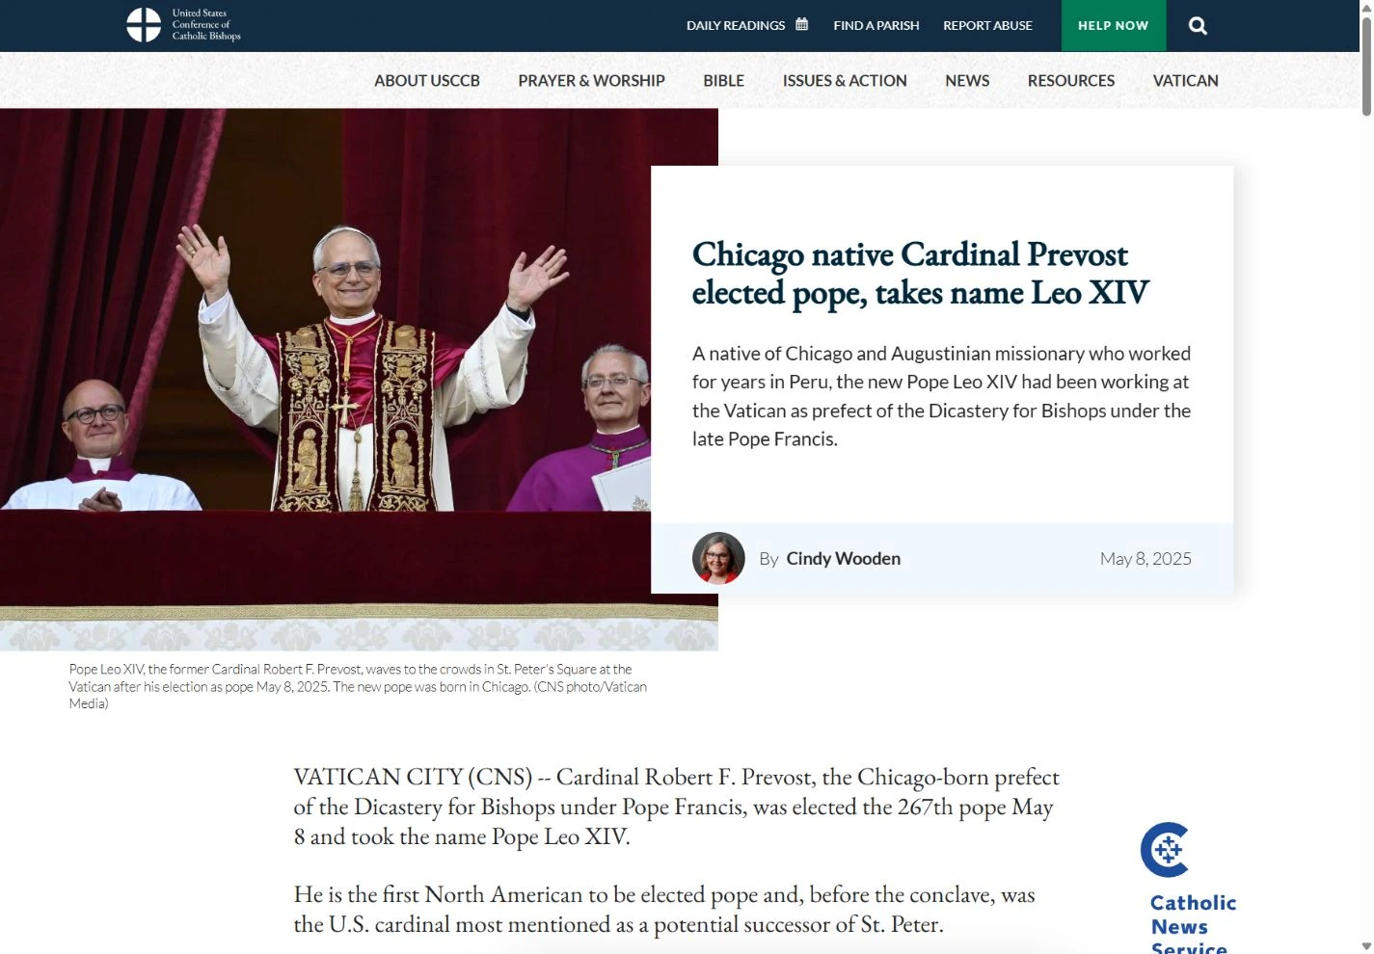Click the paragraph beginning 'He is the first North American'
1374x954 pixels.
[x=664, y=910]
